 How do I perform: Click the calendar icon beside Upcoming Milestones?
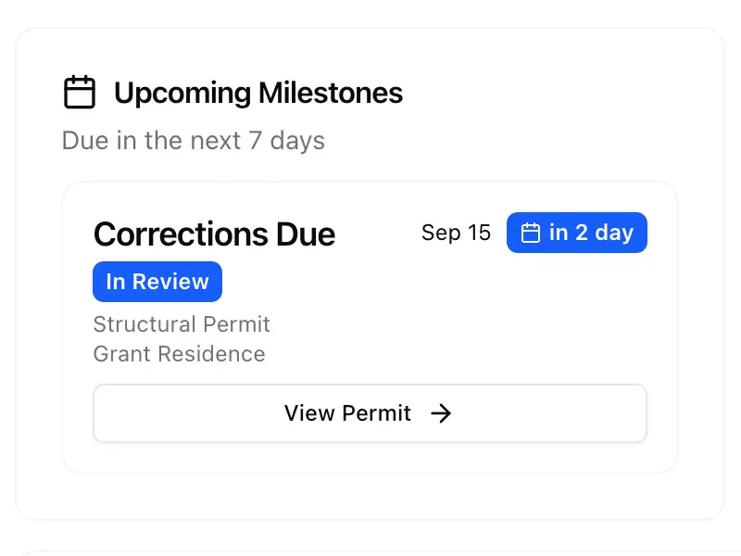[80, 92]
